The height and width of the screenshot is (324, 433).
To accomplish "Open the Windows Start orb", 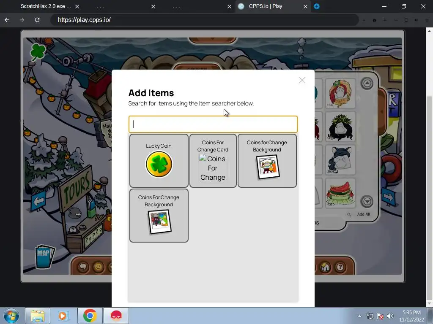I will [11, 316].
